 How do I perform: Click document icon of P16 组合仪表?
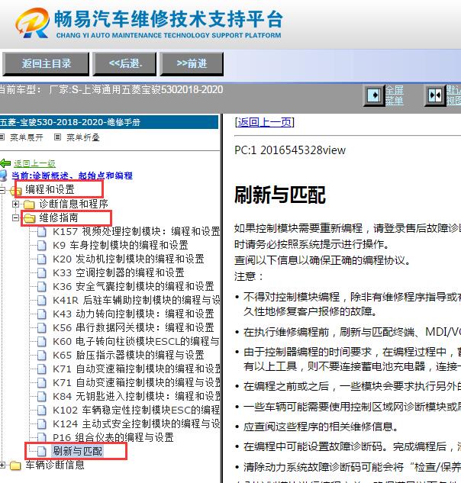pyautogui.click(x=42, y=438)
